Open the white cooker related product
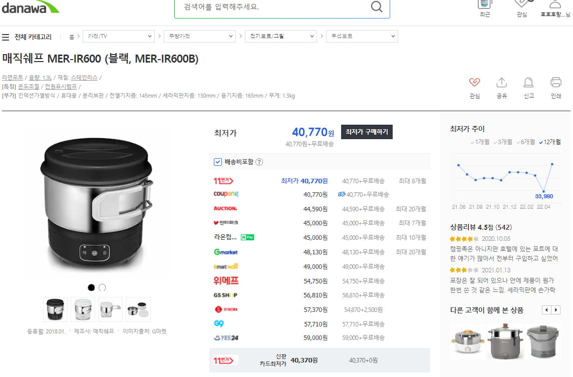 468,341
